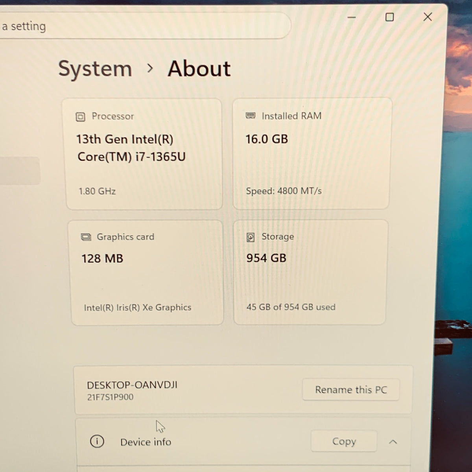Click the selected item in left sidebar

(20, 171)
